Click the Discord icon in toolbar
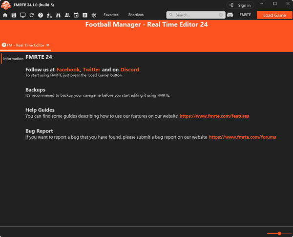Image resolution: width=293 pixels, height=237 pixels. point(230,15)
